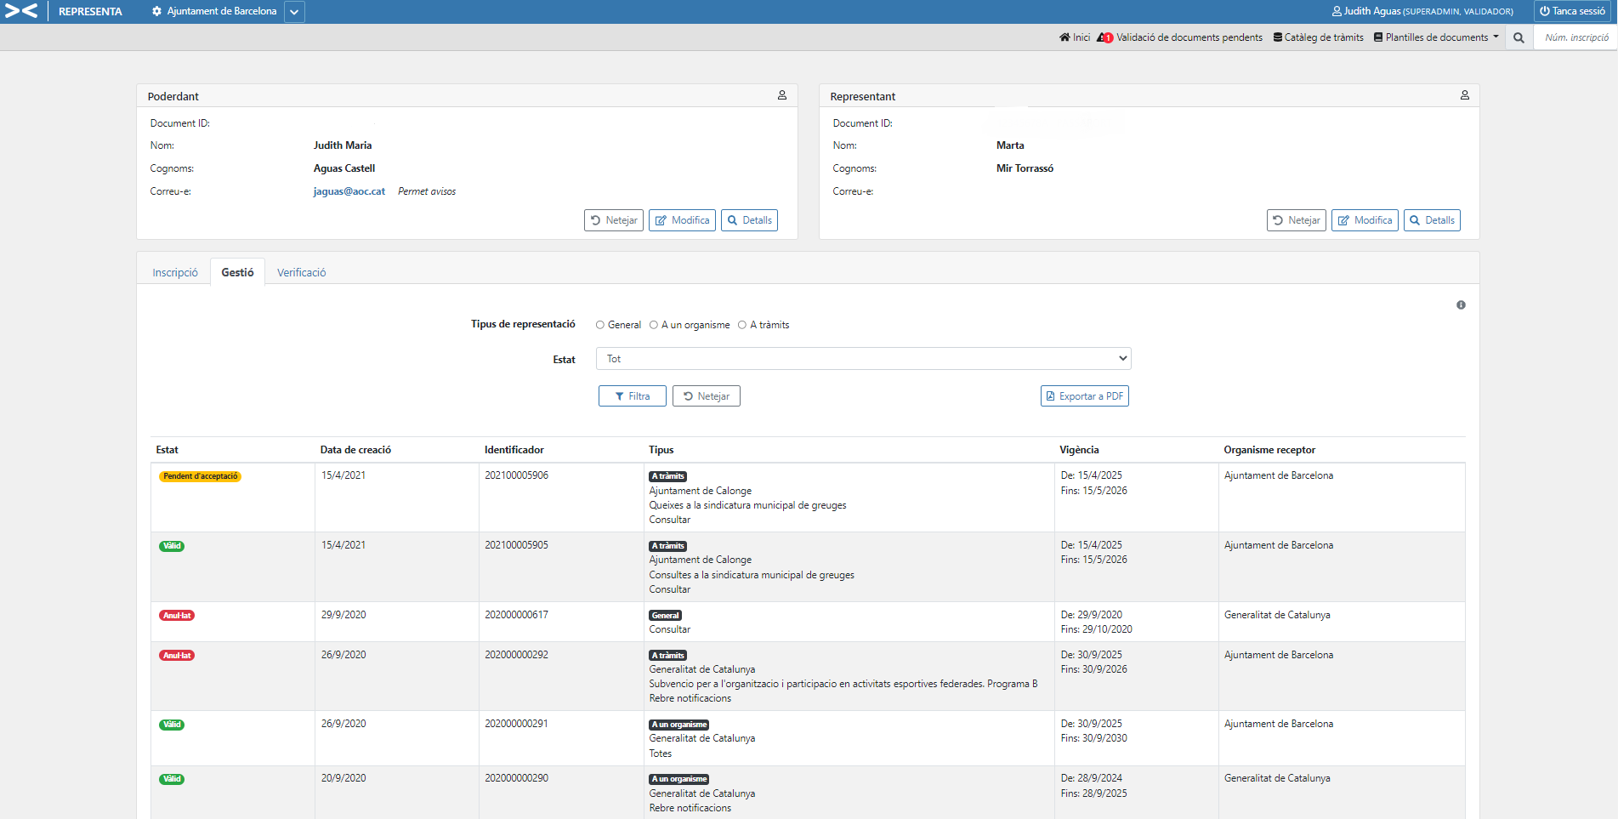Click the Subvencio per a l'organitzacio text

coord(843,684)
